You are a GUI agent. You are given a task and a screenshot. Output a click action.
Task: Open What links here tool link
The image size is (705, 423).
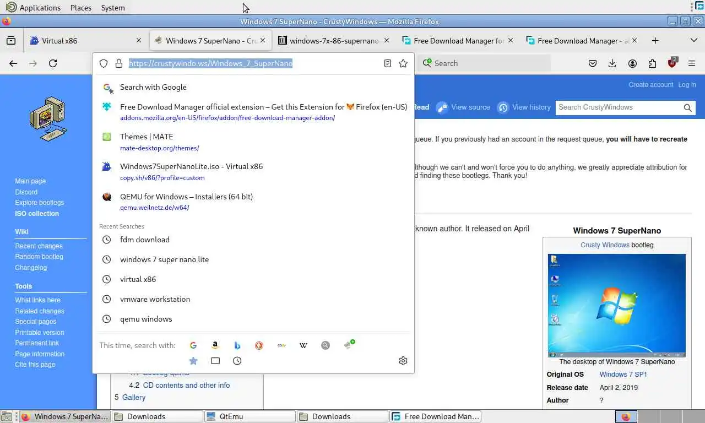37,300
